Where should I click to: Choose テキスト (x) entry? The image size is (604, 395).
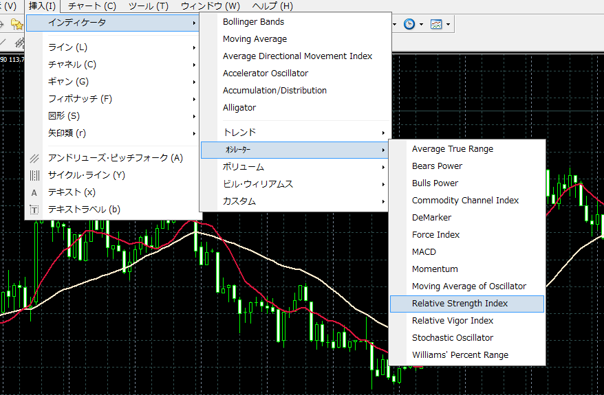click(113, 192)
